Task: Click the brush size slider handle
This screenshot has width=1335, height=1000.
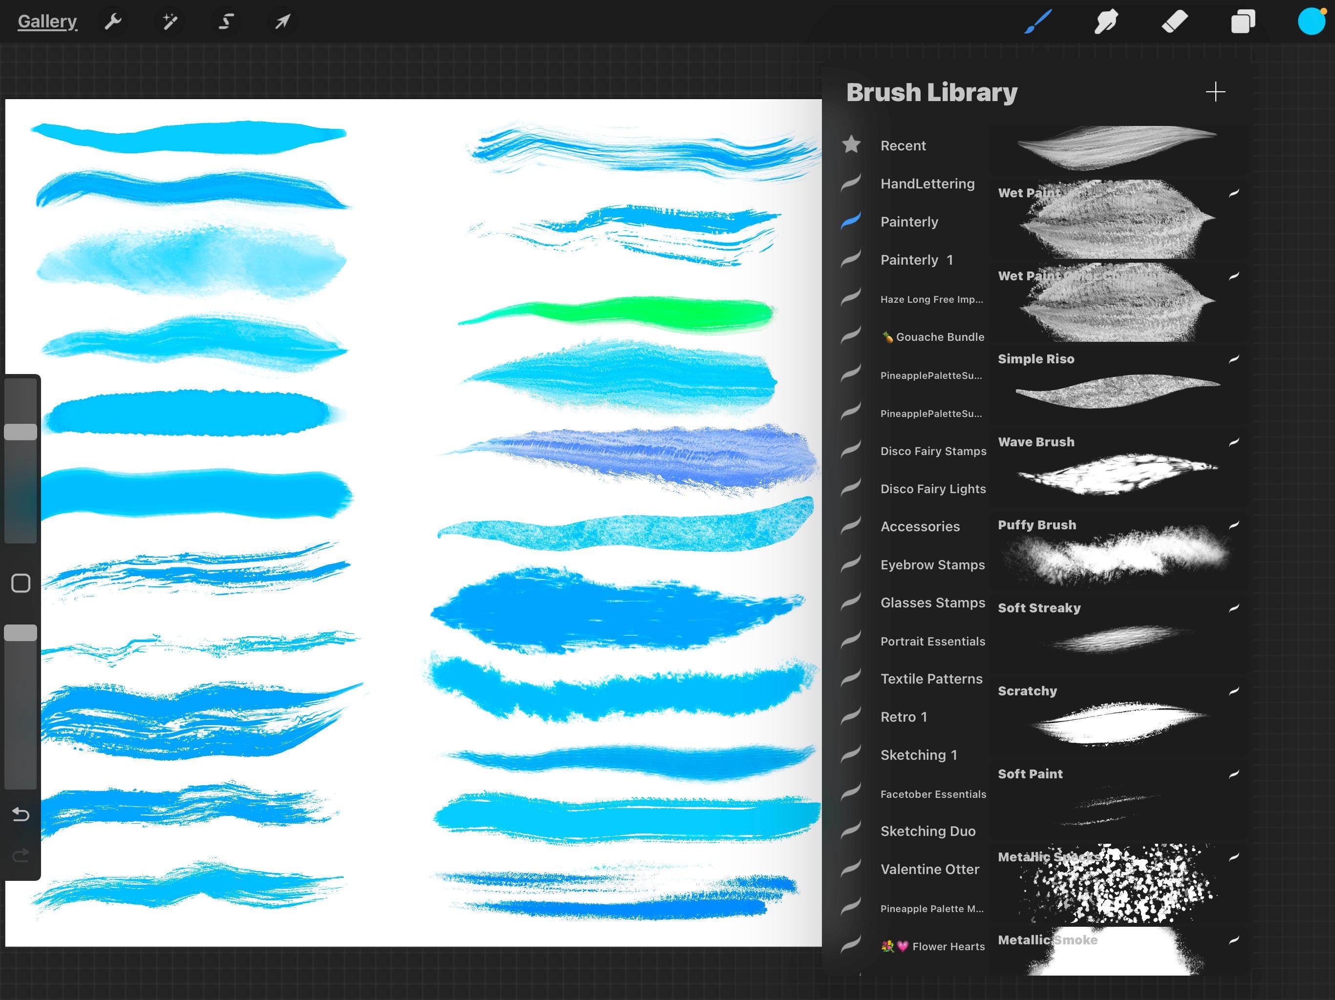Action: tap(21, 432)
